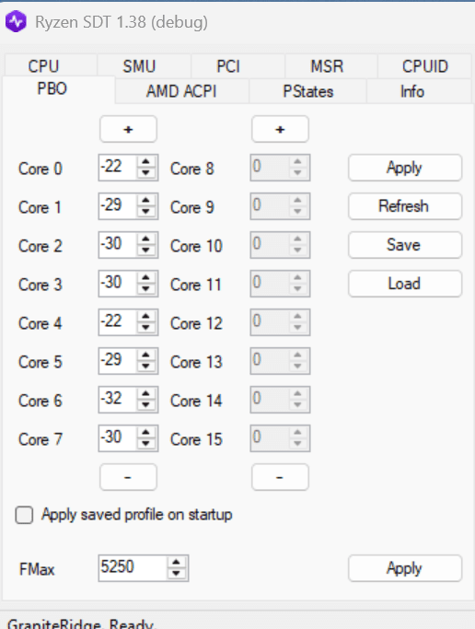The height and width of the screenshot is (629, 475).
Task: Click the Ryzen SDT 1.38 (debug) title text
Action: [122, 22]
